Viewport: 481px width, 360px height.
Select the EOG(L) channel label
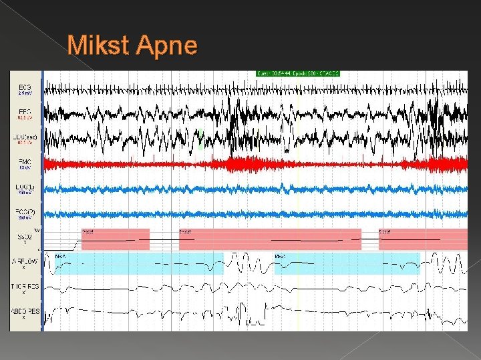click(x=25, y=187)
